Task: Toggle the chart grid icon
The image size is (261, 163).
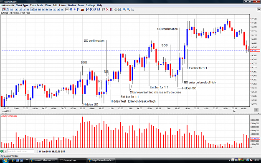Action: click(71, 10)
